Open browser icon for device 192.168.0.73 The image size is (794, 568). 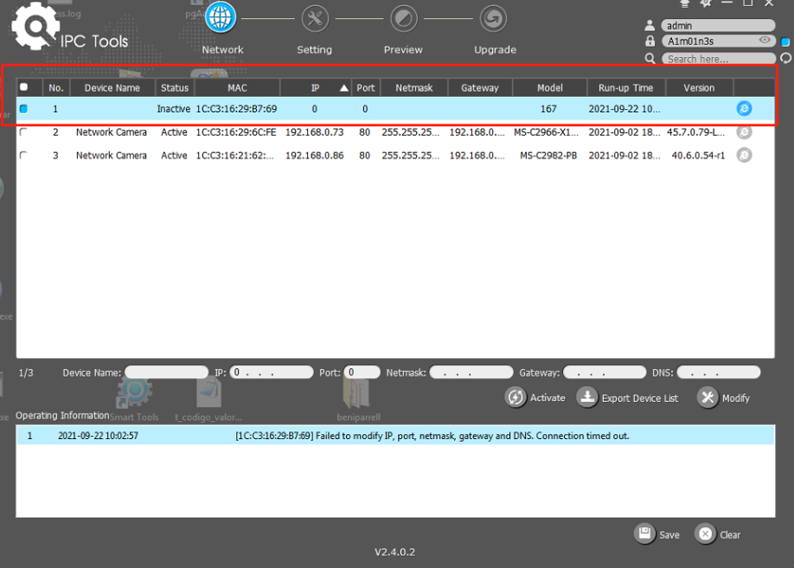pos(744,132)
